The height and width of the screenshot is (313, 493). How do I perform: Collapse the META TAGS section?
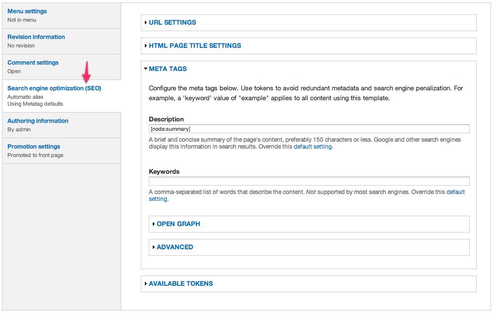tap(168, 69)
